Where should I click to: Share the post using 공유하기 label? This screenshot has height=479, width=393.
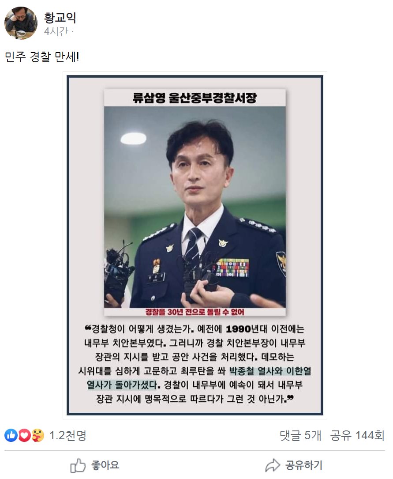[x=303, y=465]
